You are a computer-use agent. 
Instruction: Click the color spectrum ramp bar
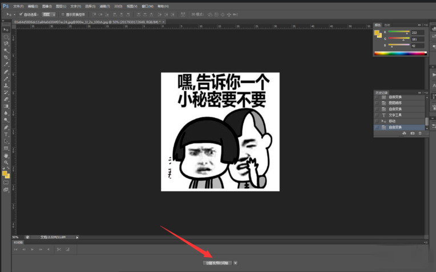click(399, 53)
